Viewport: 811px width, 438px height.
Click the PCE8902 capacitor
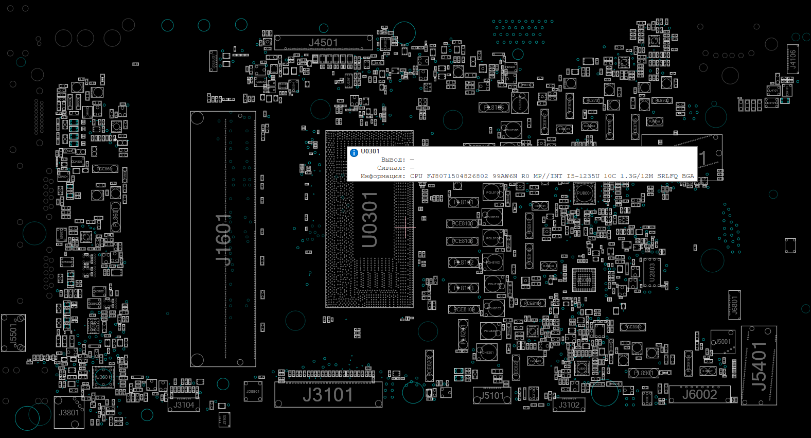(x=632, y=327)
